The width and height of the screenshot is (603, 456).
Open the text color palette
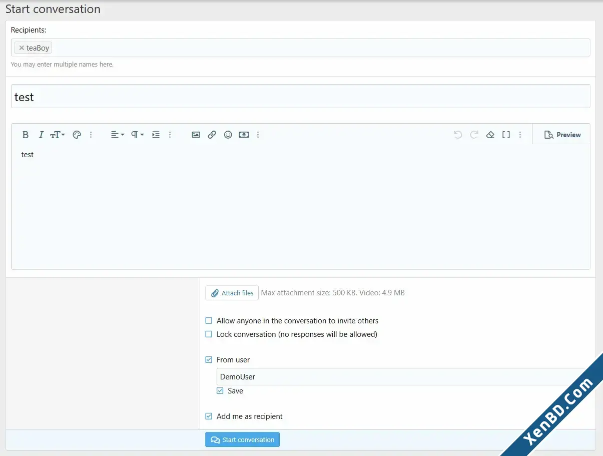[77, 135]
